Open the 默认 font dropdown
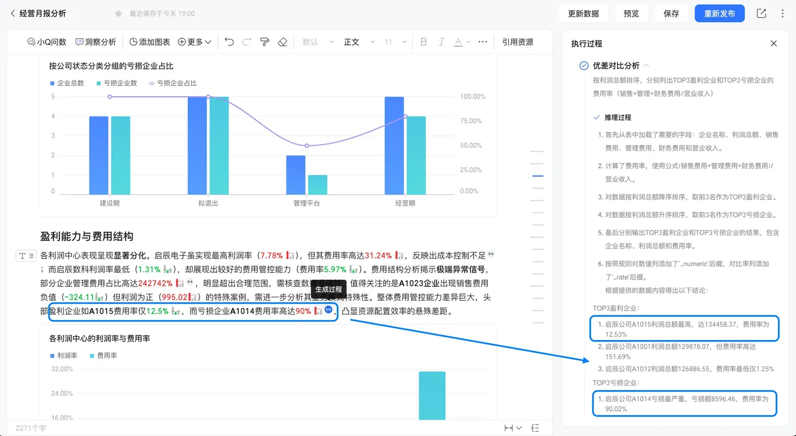 [x=317, y=42]
